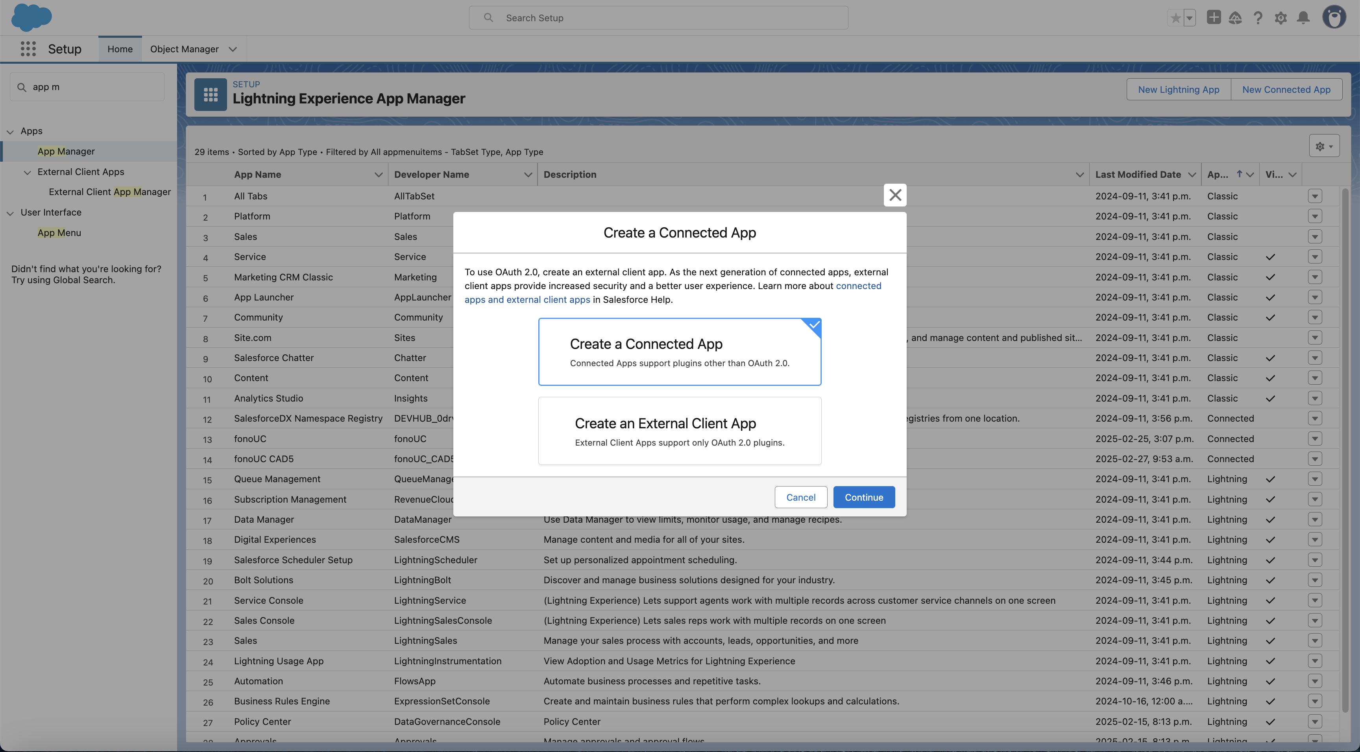
Task: Open row actions for Lightning Usage App
Action: point(1315,661)
